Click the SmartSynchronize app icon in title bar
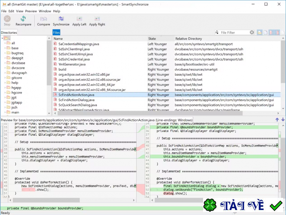 click(x=4, y=4)
